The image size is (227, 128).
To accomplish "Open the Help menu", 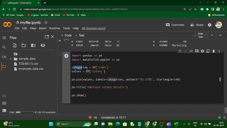I will pos(76,28).
